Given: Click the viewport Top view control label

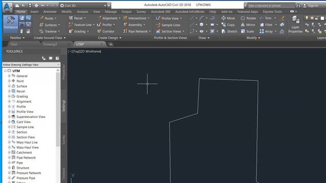Looking at the screenshot, I should [76, 51].
